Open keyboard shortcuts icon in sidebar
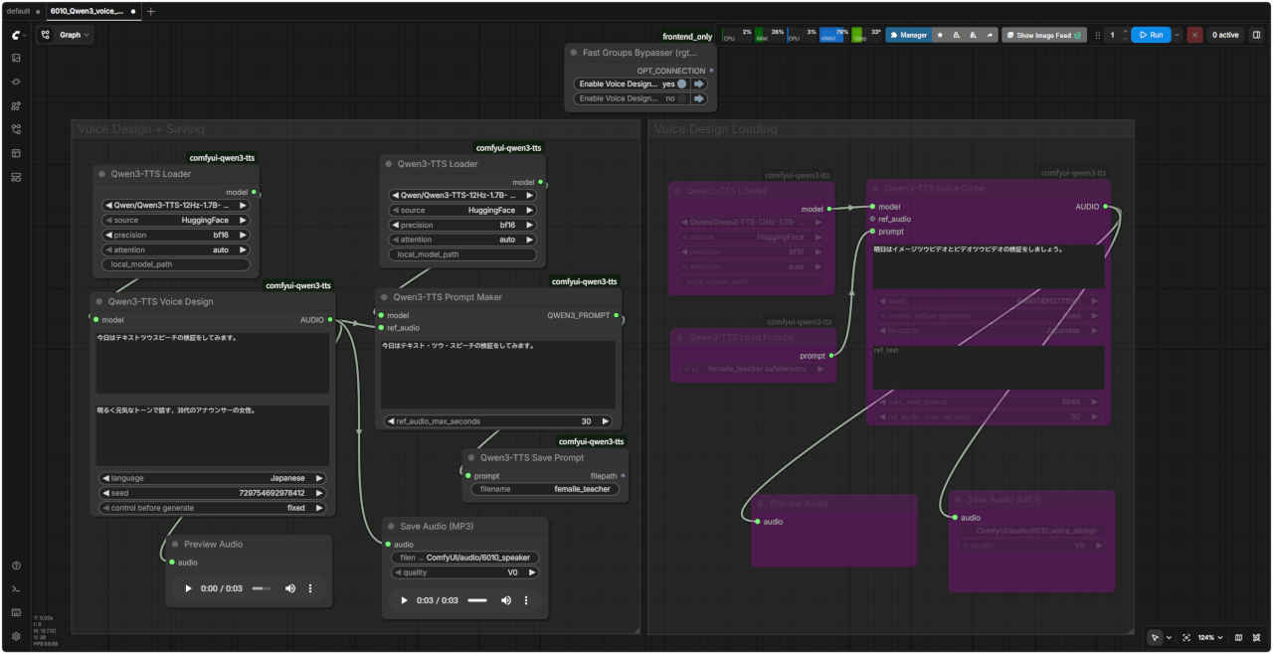 (x=16, y=612)
